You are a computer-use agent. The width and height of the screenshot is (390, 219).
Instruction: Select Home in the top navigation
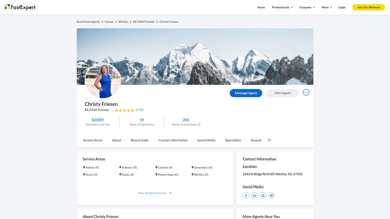click(x=261, y=7)
